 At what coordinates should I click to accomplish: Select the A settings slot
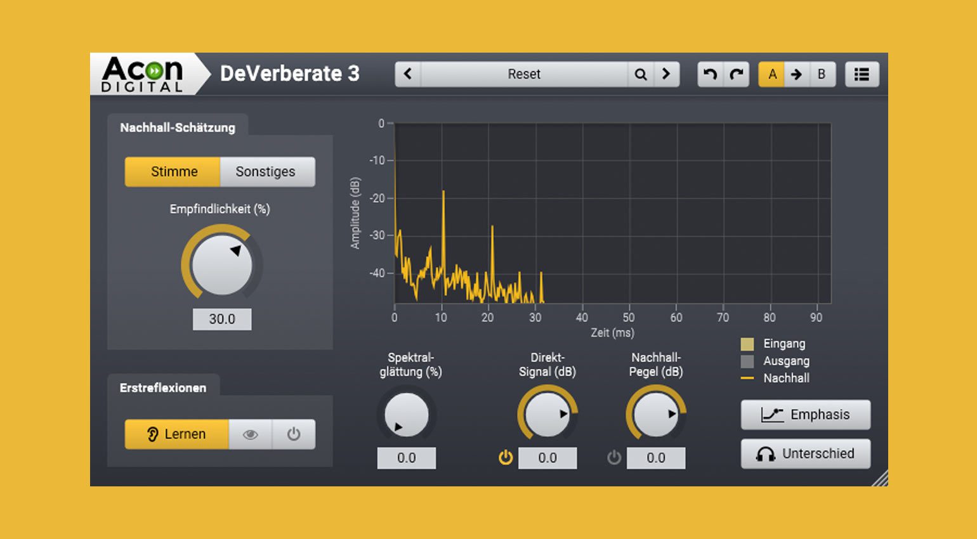(x=772, y=74)
